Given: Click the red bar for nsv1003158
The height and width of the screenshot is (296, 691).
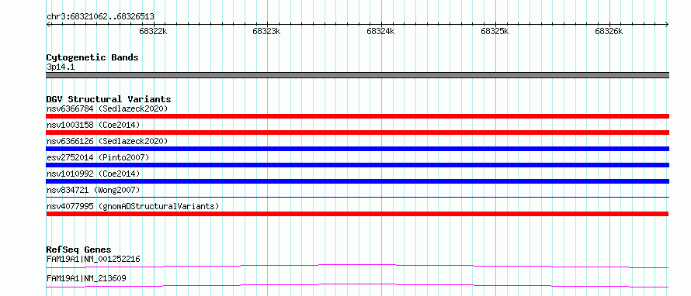Looking at the screenshot, I should pos(357,133).
